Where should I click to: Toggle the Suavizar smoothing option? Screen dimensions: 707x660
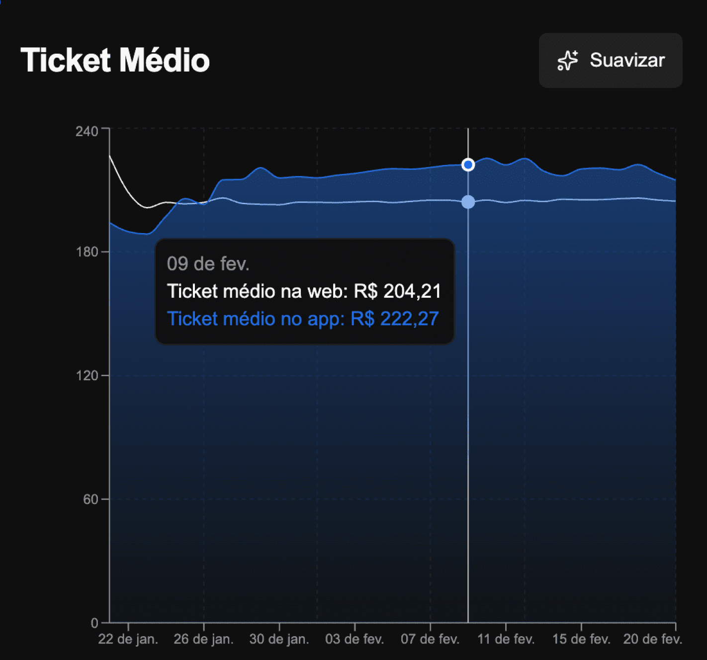[x=610, y=60]
